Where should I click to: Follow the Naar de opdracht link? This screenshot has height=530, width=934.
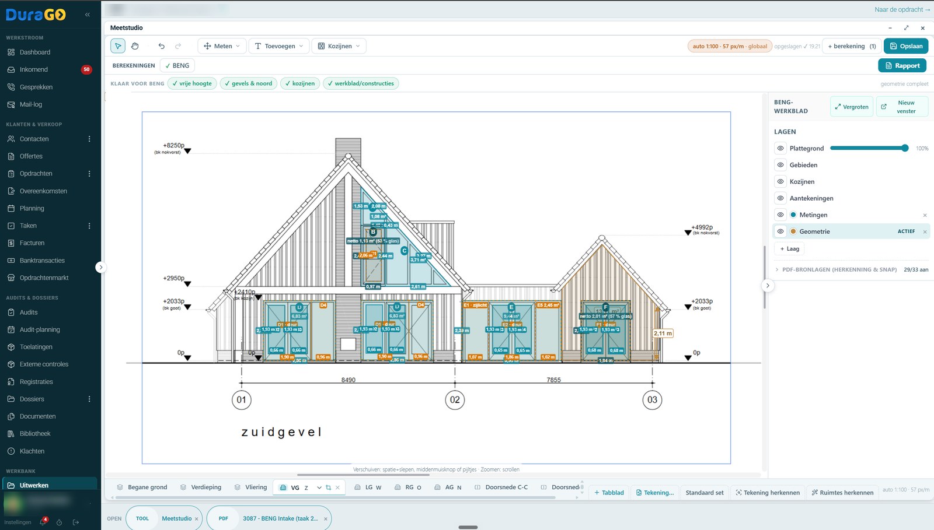point(902,9)
